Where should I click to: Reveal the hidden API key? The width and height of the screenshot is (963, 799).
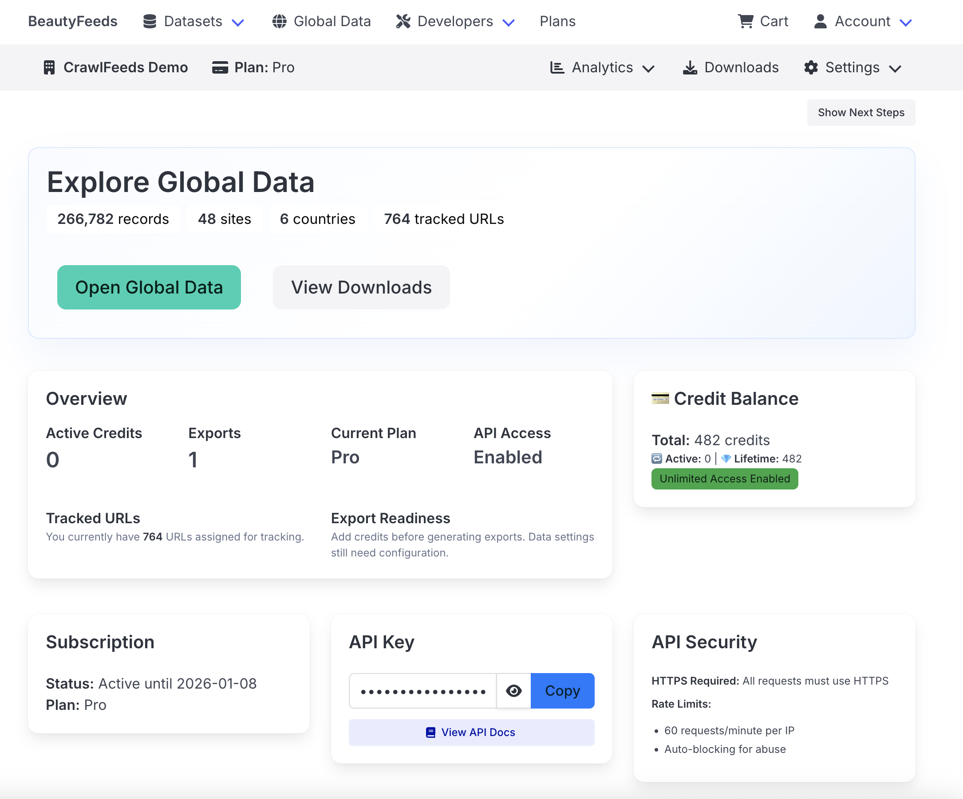tap(513, 690)
